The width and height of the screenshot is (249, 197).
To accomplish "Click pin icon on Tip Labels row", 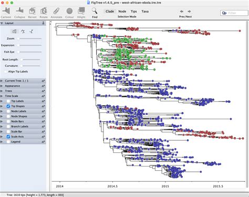I will (43, 101).
